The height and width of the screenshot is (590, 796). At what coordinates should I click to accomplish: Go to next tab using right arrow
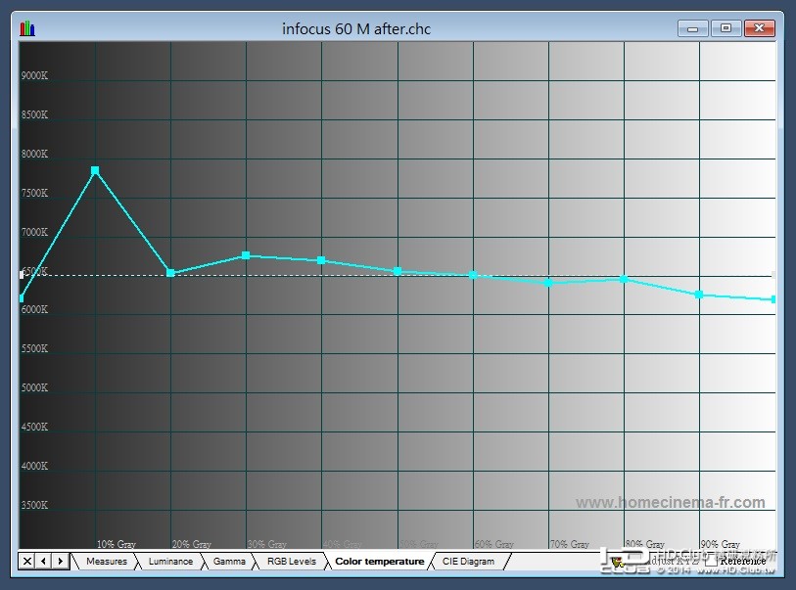coord(61,561)
